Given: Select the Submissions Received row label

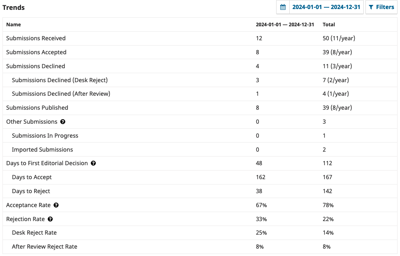Looking at the screenshot, I should pos(36,38).
